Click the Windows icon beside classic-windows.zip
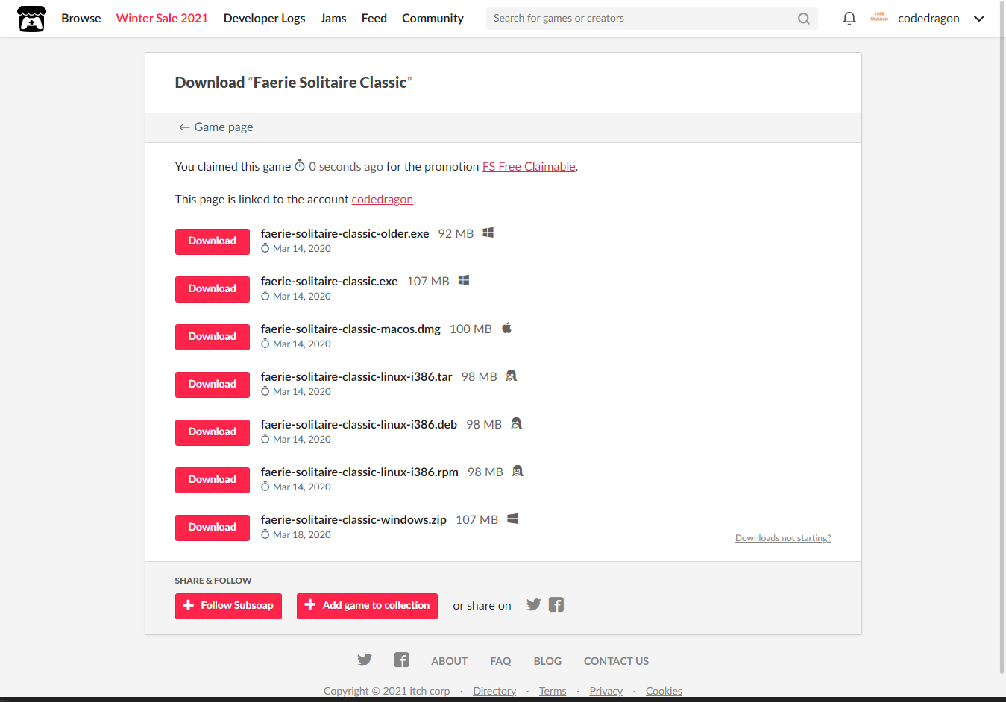The width and height of the screenshot is (1006, 702). (x=512, y=519)
